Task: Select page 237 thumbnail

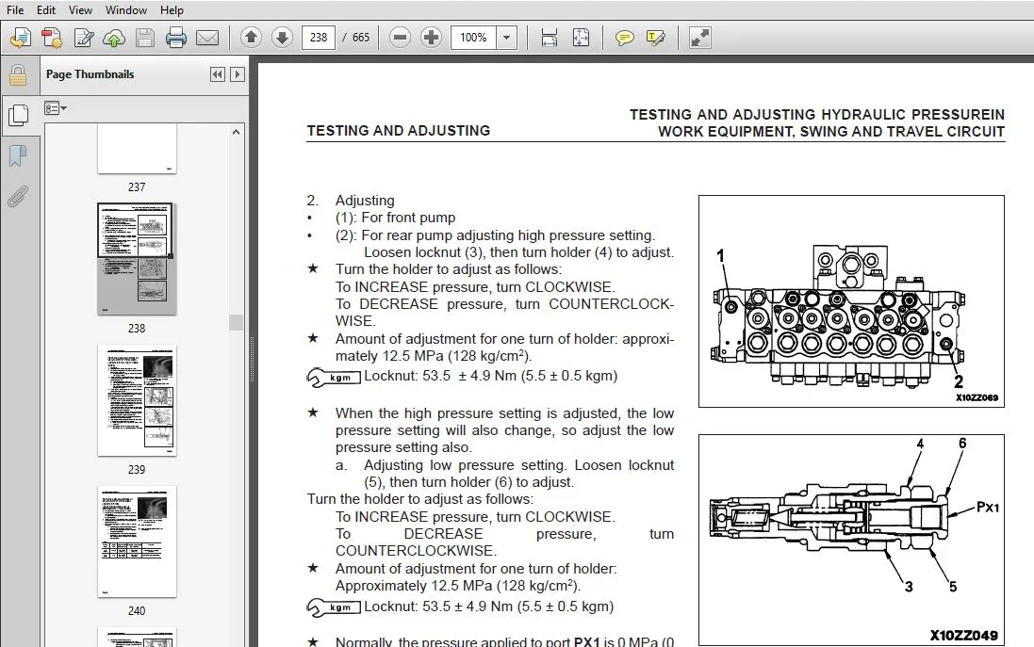Action: tap(138, 150)
